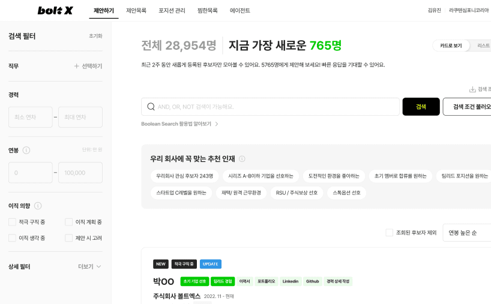Image resolution: width=491 pixels, height=304 pixels.
Task: Switch to the 제안목록 tab
Action: pyautogui.click(x=136, y=10)
